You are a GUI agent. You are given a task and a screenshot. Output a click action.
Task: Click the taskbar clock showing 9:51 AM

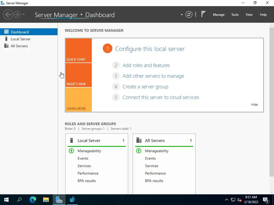point(251,200)
